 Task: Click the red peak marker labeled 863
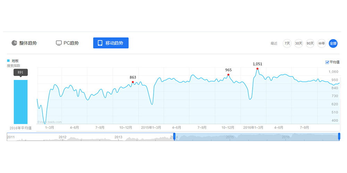click(x=133, y=82)
